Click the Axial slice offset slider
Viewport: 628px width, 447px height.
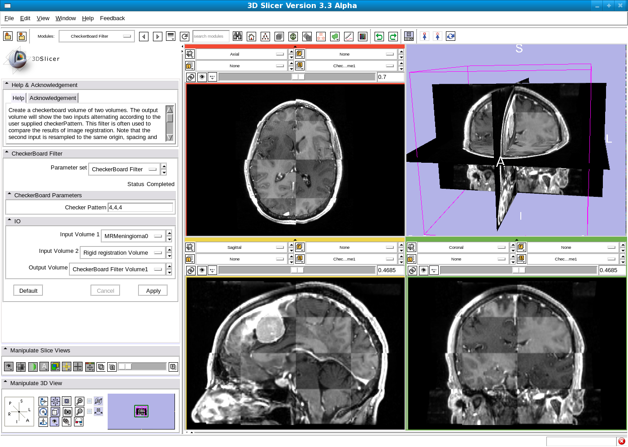(297, 77)
